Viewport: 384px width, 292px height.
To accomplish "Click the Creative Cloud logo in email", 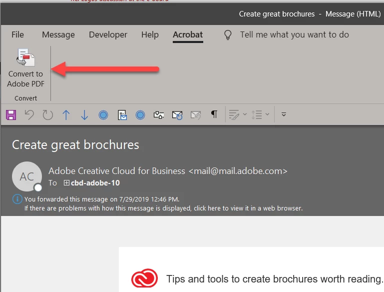I will [144, 278].
